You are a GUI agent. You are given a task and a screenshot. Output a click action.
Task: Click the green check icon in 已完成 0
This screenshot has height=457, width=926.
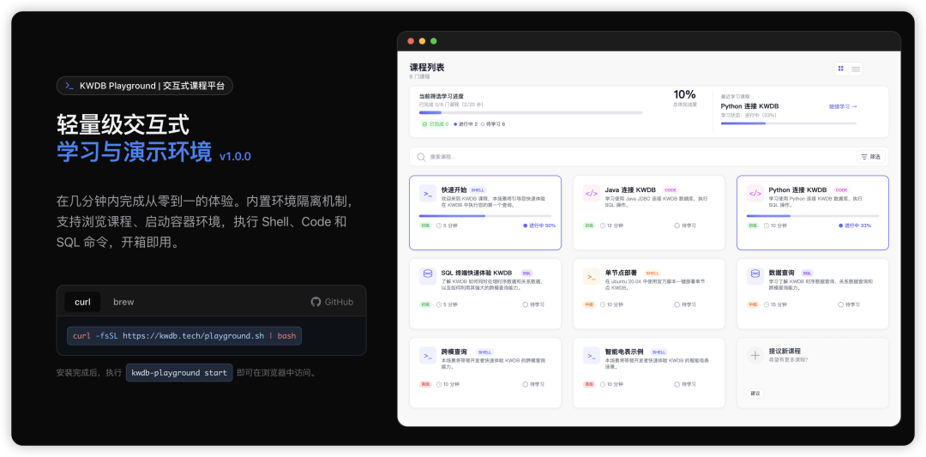pyautogui.click(x=424, y=124)
